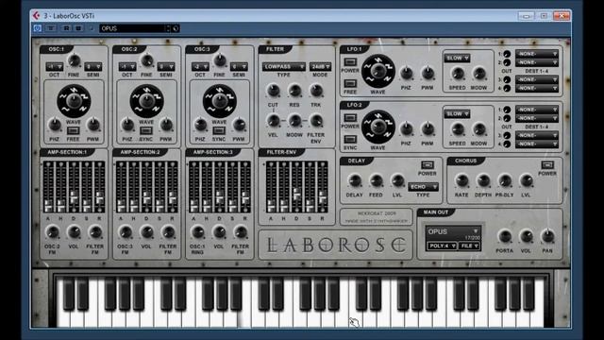Image resolution: width=604 pixels, height=340 pixels.
Task: Click the LFO:1 SPEED knob
Action: pyautogui.click(x=458, y=74)
